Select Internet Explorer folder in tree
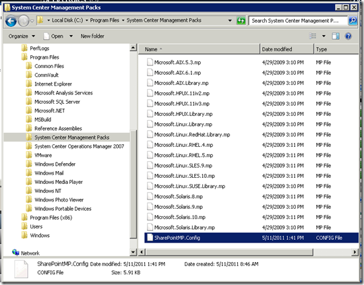The width and height of the screenshot is (364, 285). pos(49,84)
